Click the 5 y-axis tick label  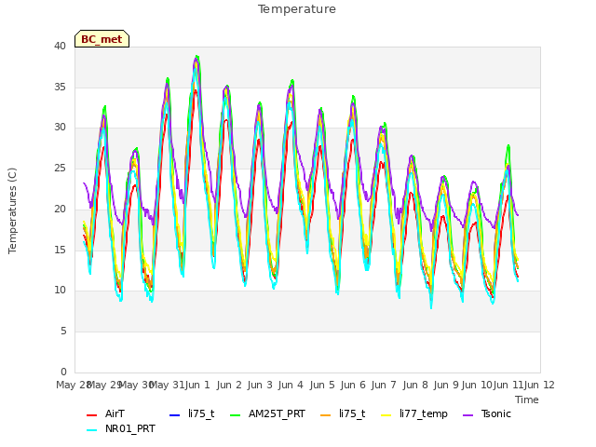[x=63, y=332]
